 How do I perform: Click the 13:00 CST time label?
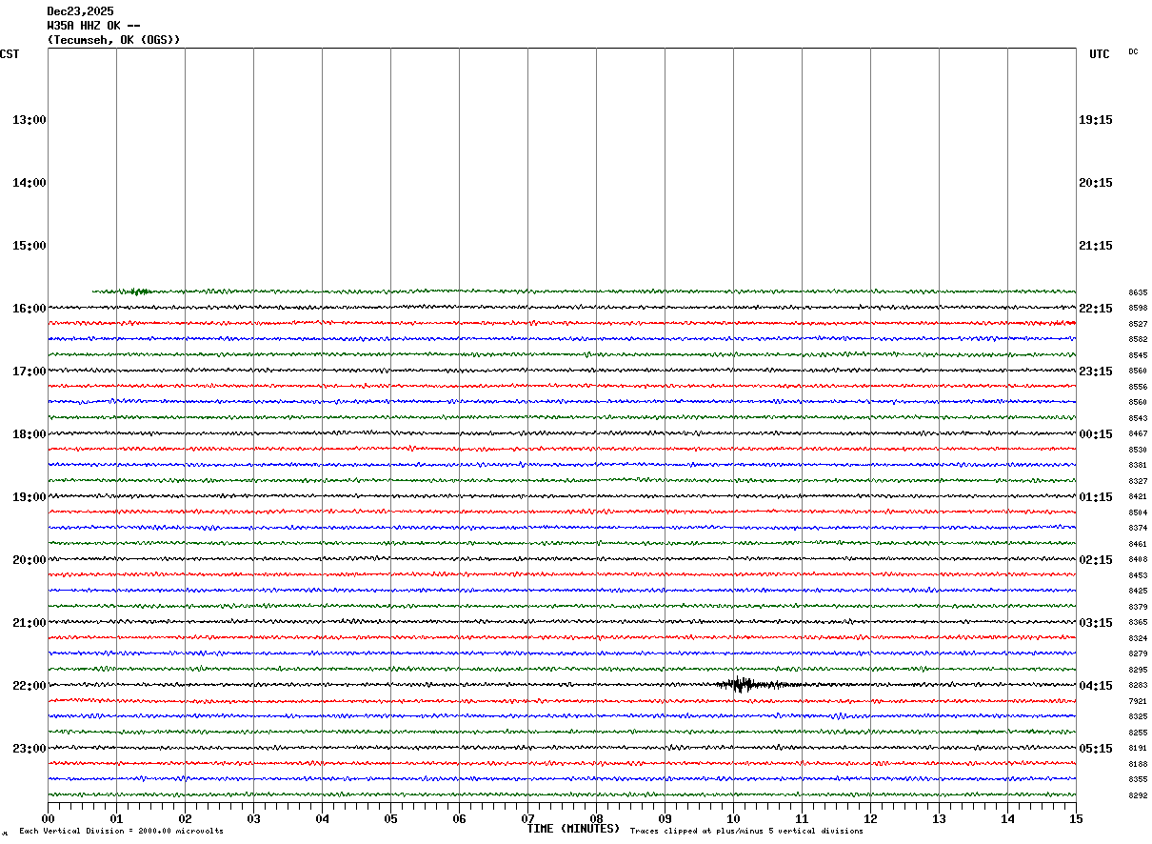tap(30, 120)
